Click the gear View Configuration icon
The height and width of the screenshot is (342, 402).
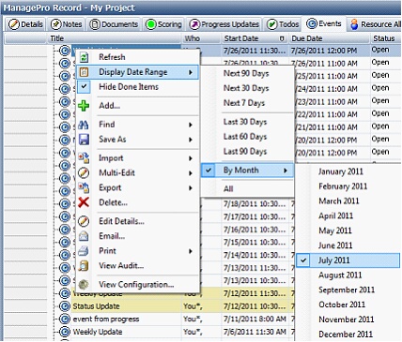[84, 284]
